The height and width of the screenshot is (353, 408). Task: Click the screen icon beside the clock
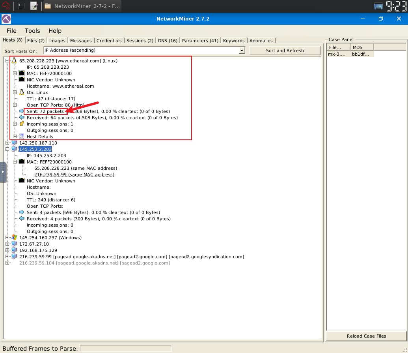pyautogui.click(x=378, y=6)
